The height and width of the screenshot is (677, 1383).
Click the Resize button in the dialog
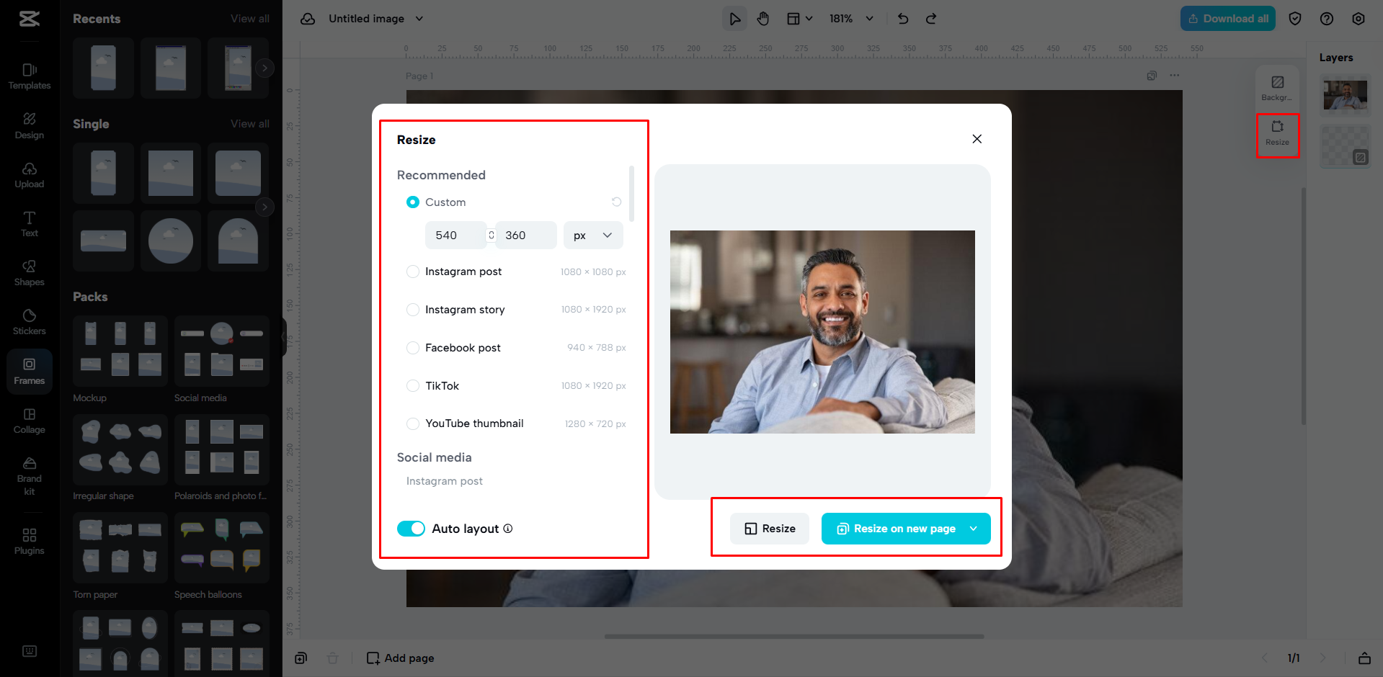click(x=769, y=528)
